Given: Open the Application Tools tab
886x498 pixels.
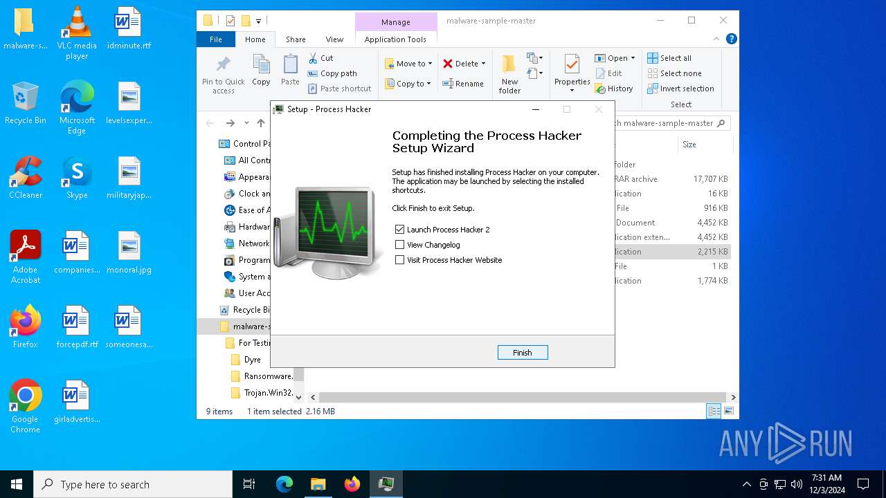Looking at the screenshot, I should 395,39.
